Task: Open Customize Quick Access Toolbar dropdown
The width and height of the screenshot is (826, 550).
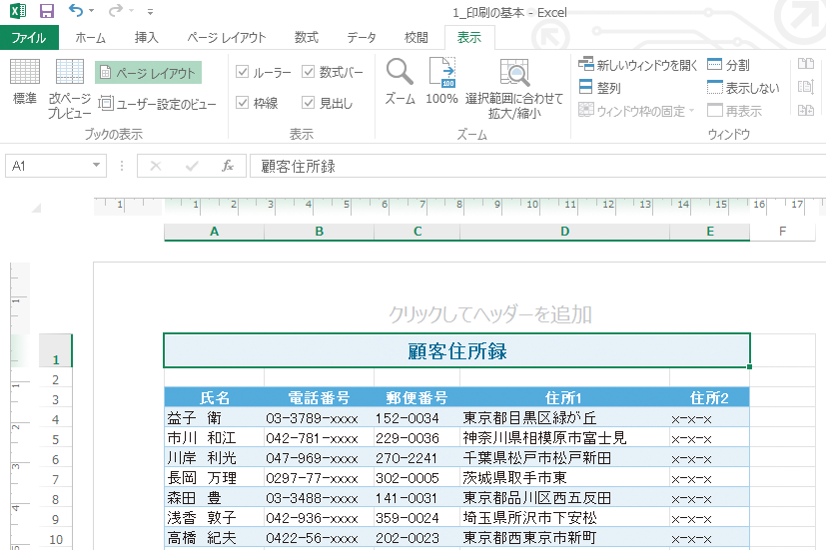Action: [x=150, y=11]
